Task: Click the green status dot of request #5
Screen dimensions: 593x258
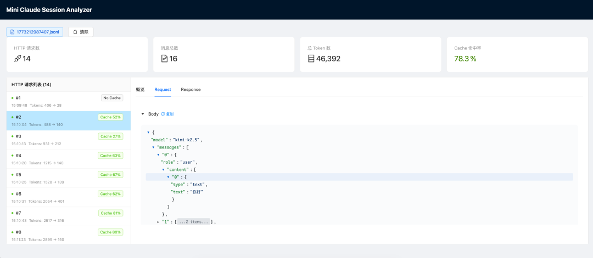Action: click(13, 174)
